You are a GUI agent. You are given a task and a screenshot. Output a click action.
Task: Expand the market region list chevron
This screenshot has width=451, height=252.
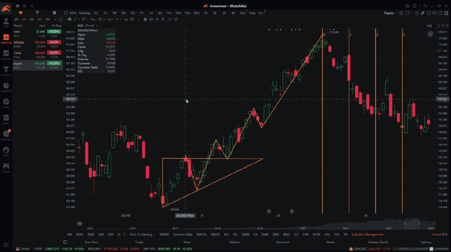(x=55, y=19)
